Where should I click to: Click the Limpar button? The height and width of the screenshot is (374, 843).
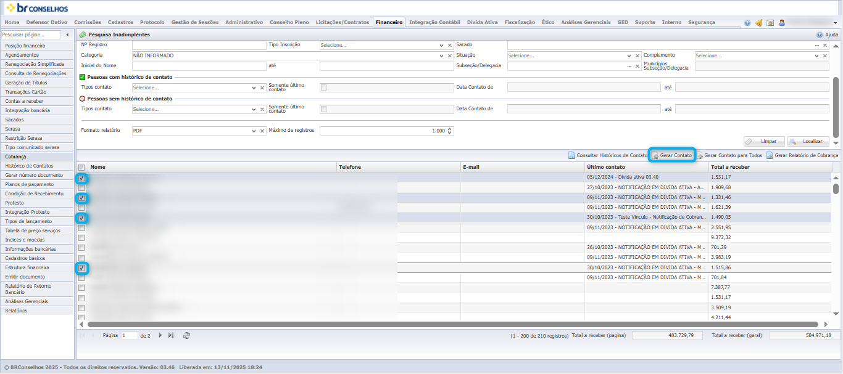pyautogui.click(x=764, y=141)
